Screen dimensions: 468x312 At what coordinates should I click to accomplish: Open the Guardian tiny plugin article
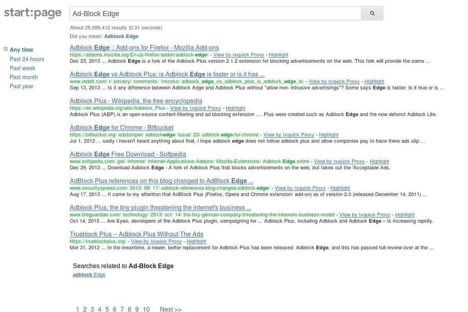click(x=160, y=207)
